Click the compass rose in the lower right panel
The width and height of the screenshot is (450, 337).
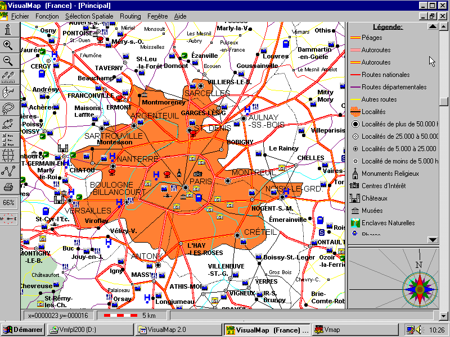pos(420,289)
